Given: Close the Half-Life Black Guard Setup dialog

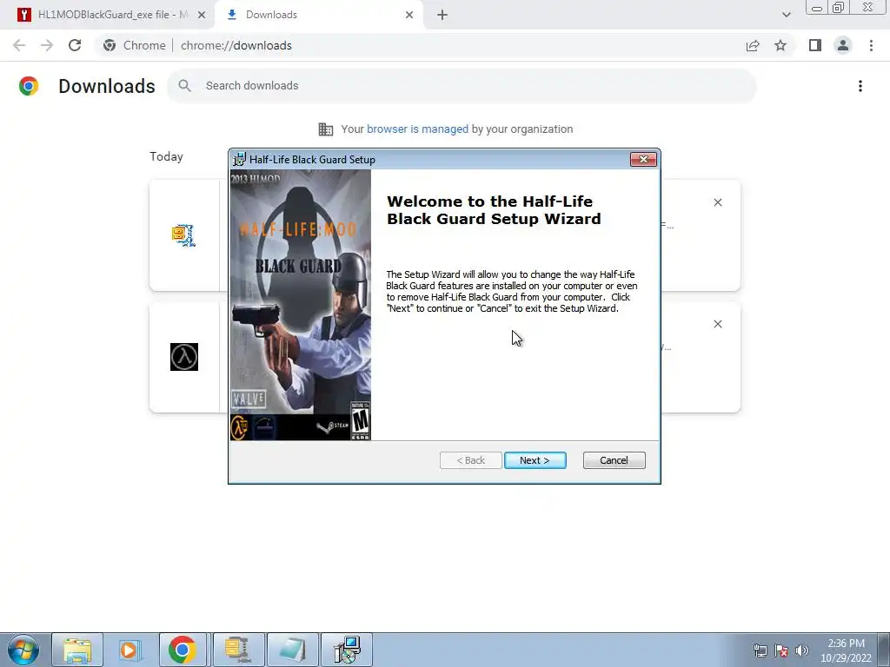Looking at the screenshot, I should [643, 160].
